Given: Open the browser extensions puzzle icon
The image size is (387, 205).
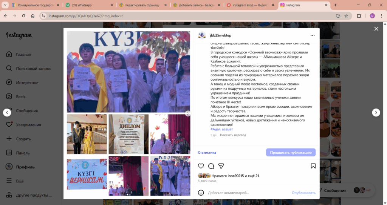Looking at the screenshot, I should pos(359,16).
